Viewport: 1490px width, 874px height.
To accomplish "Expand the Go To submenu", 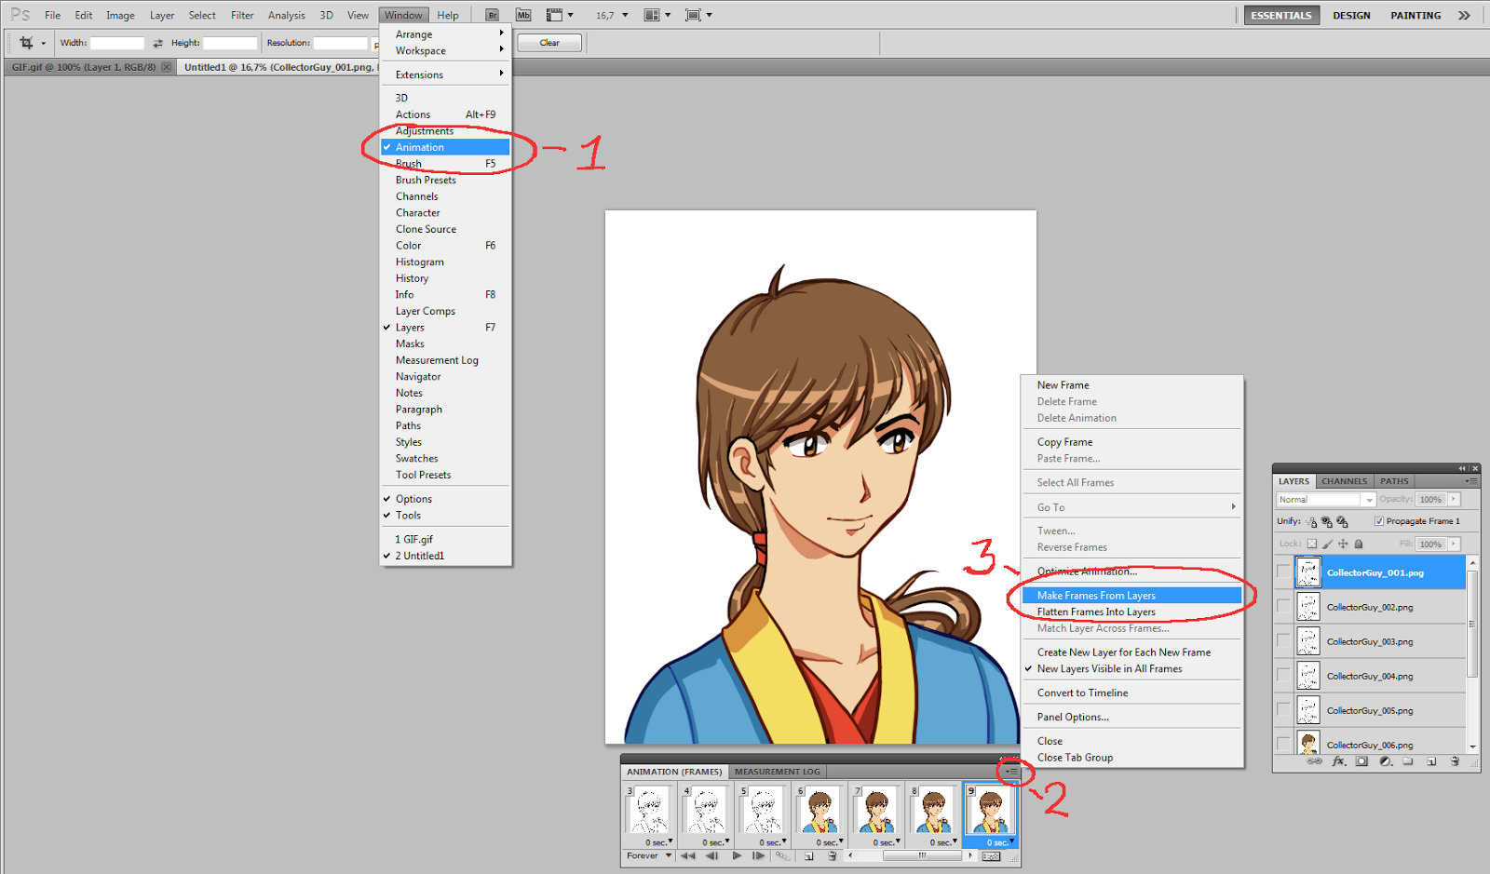I will pyautogui.click(x=1132, y=507).
